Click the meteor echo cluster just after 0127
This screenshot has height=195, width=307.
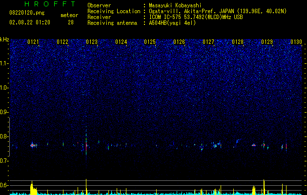(x=215, y=145)
